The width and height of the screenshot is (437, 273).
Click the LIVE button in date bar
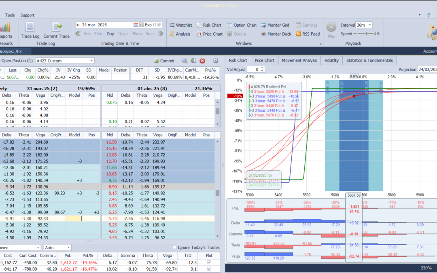(157, 25)
